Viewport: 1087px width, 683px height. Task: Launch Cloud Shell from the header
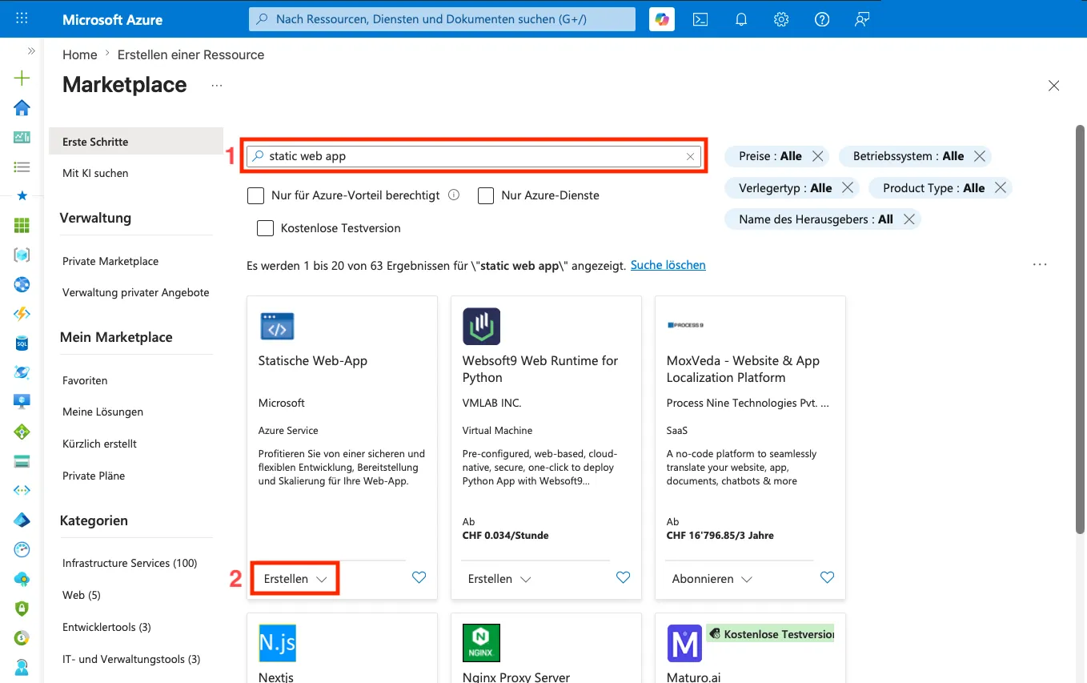click(x=700, y=19)
